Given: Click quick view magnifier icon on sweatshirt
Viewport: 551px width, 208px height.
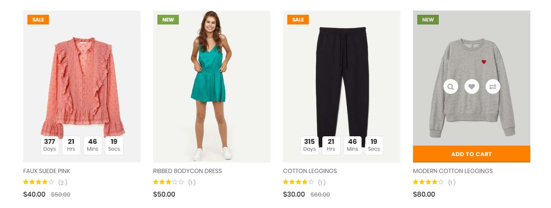Looking at the screenshot, I should click(451, 87).
